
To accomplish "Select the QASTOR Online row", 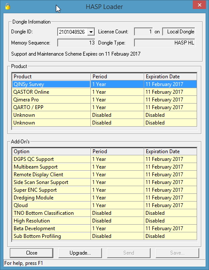I will coord(104,92).
